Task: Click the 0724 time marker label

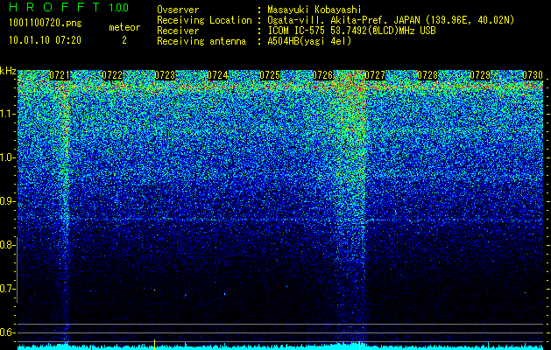Action: 217,75
